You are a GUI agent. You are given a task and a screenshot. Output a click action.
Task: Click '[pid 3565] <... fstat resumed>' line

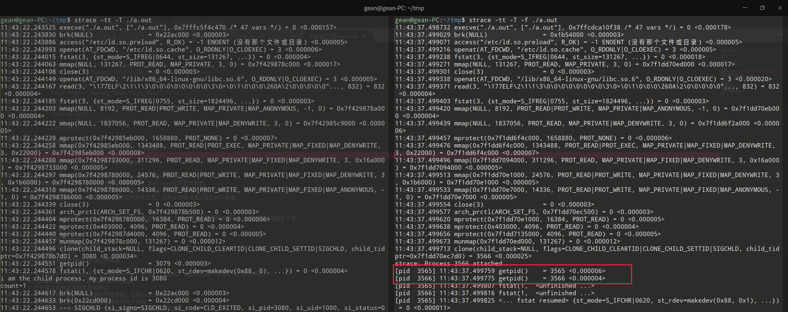(587, 304)
